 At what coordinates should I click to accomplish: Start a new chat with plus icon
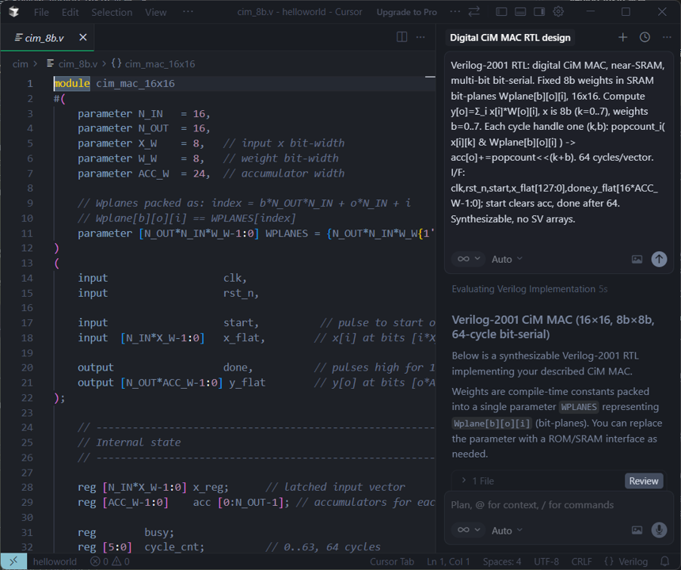pos(622,37)
